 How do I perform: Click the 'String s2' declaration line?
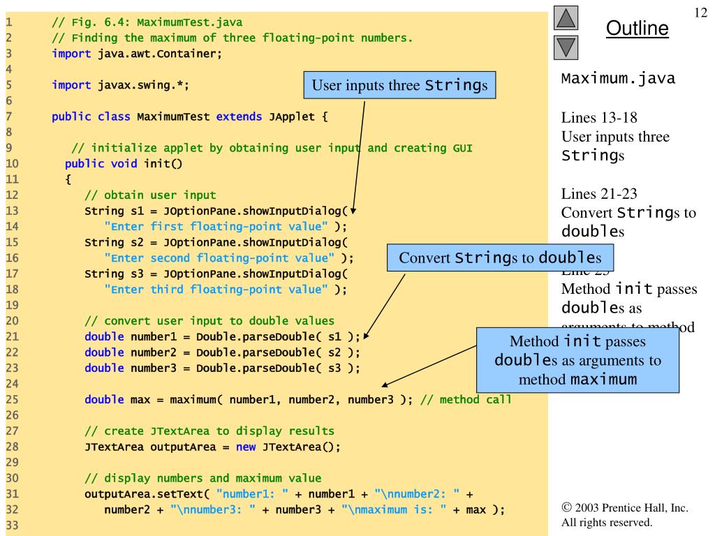[216, 242]
